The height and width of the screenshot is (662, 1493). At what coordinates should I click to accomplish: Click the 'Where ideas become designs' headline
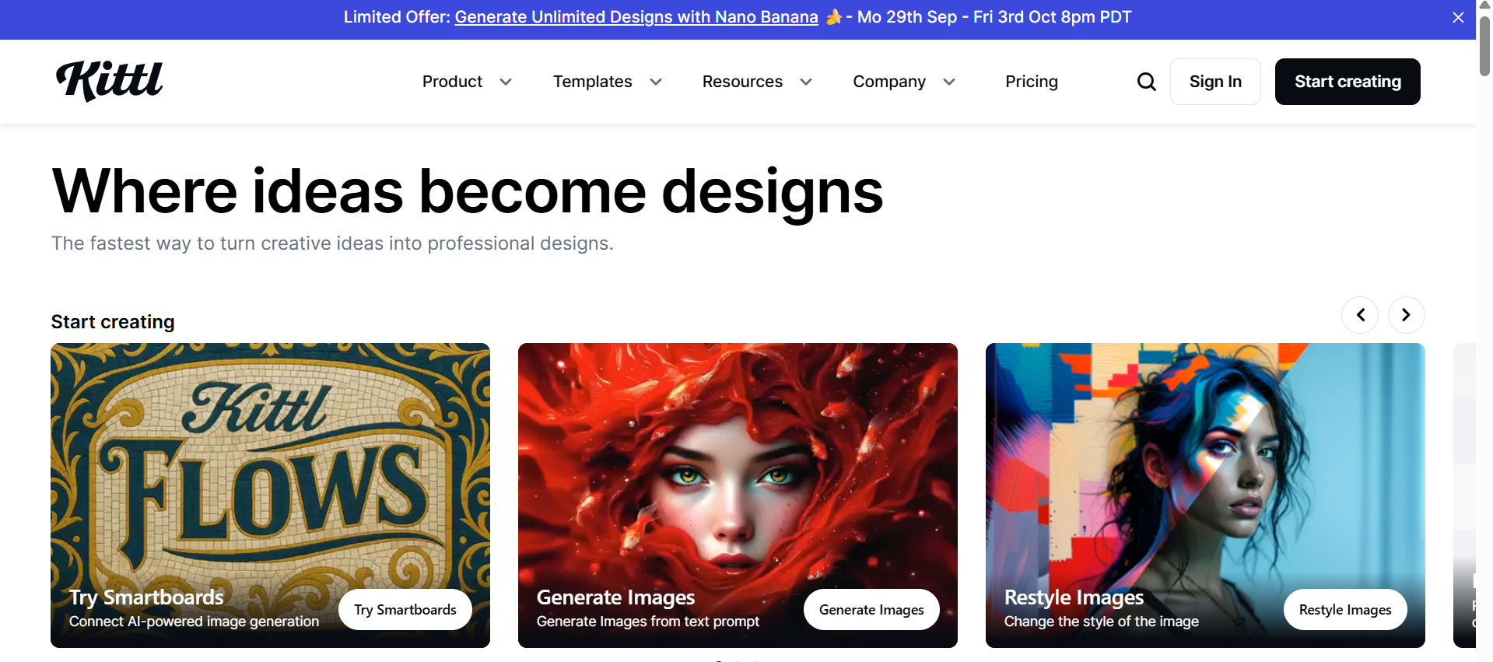468,191
